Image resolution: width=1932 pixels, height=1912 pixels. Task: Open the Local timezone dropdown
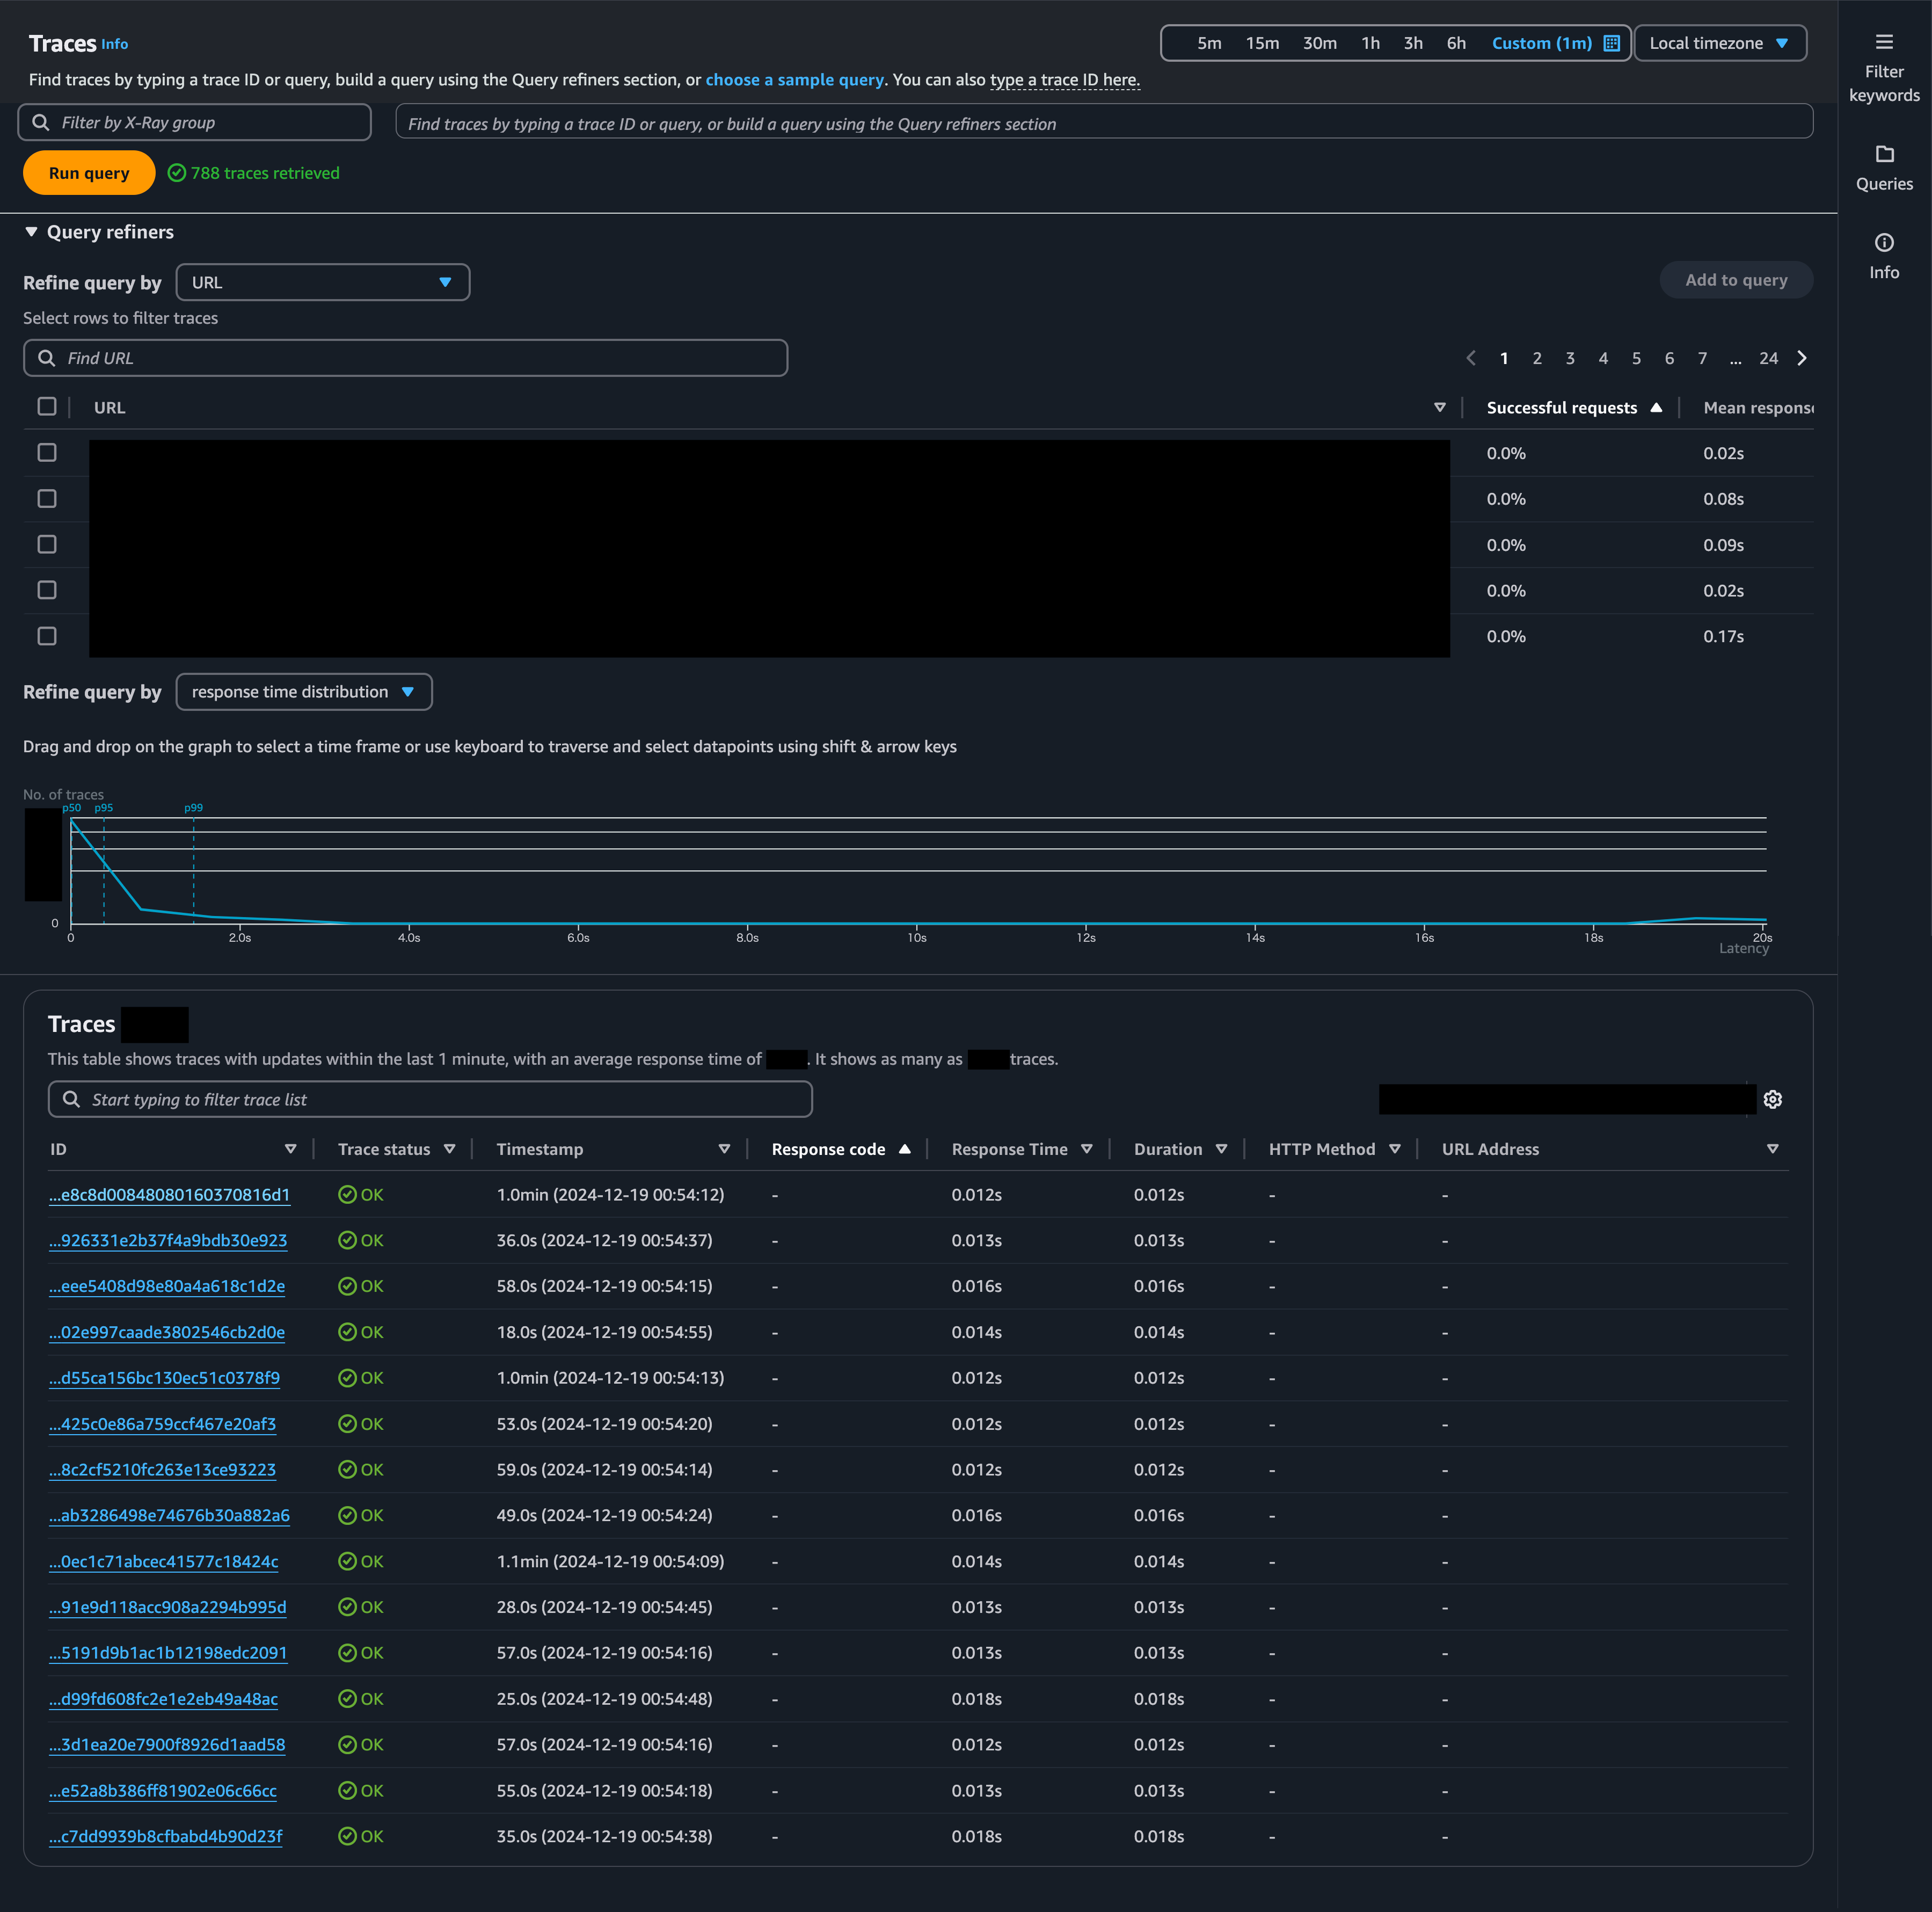[1719, 43]
